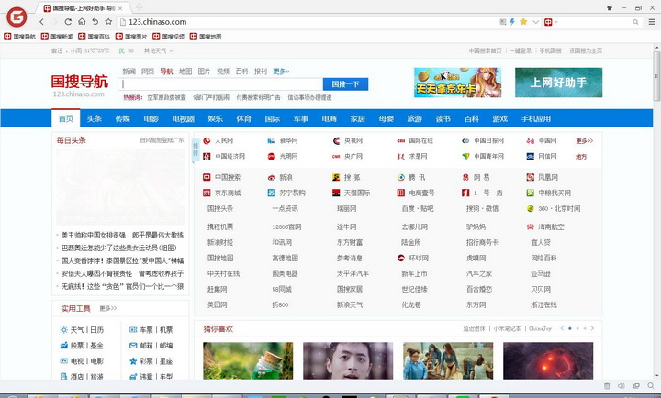Open 邮箱 | 邮编 tool
Image resolution: width=661 pixels, height=398 pixels.
(x=151, y=346)
